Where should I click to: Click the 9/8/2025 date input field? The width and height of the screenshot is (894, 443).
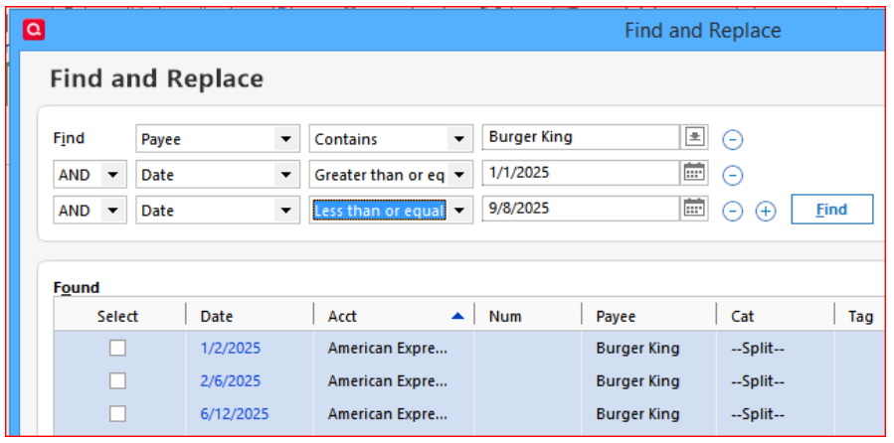pyautogui.click(x=581, y=209)
